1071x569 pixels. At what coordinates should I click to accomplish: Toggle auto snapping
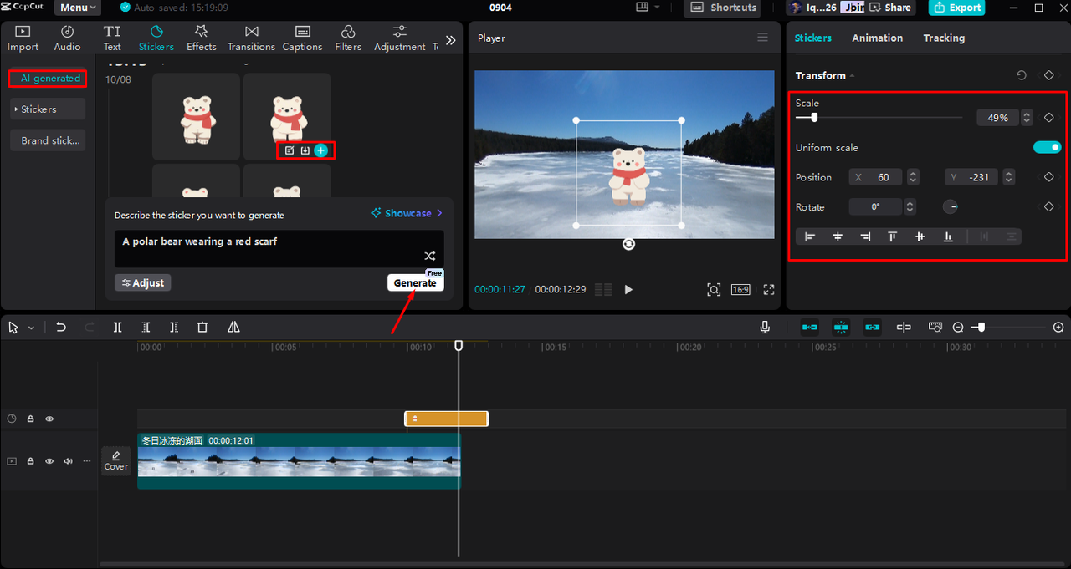[841, 328]
